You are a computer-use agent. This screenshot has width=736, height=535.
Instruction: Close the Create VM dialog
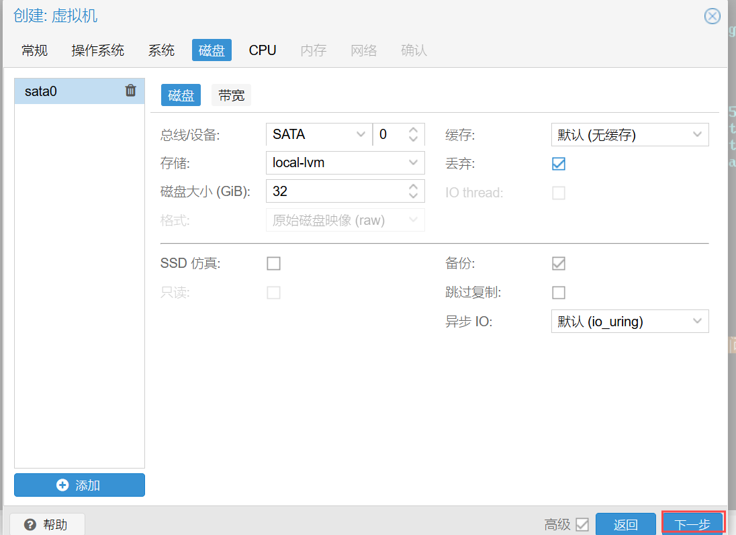click(712, 16)
